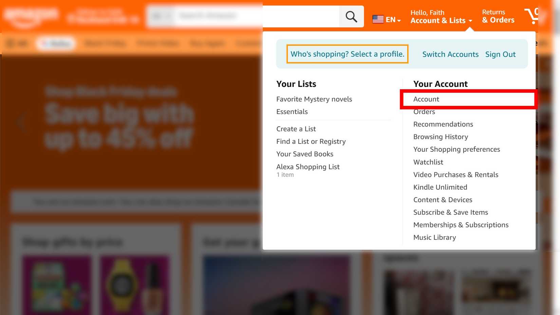Click the Amazon logo
Screen dimensions: 560x315
(31, 15)
